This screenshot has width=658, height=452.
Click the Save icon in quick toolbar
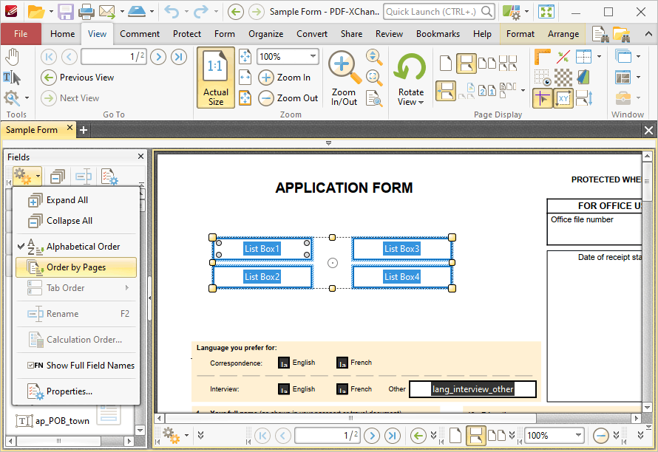(66, 12)
